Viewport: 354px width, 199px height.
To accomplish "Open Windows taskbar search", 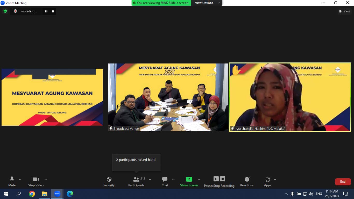I will (x=19, y=194).
